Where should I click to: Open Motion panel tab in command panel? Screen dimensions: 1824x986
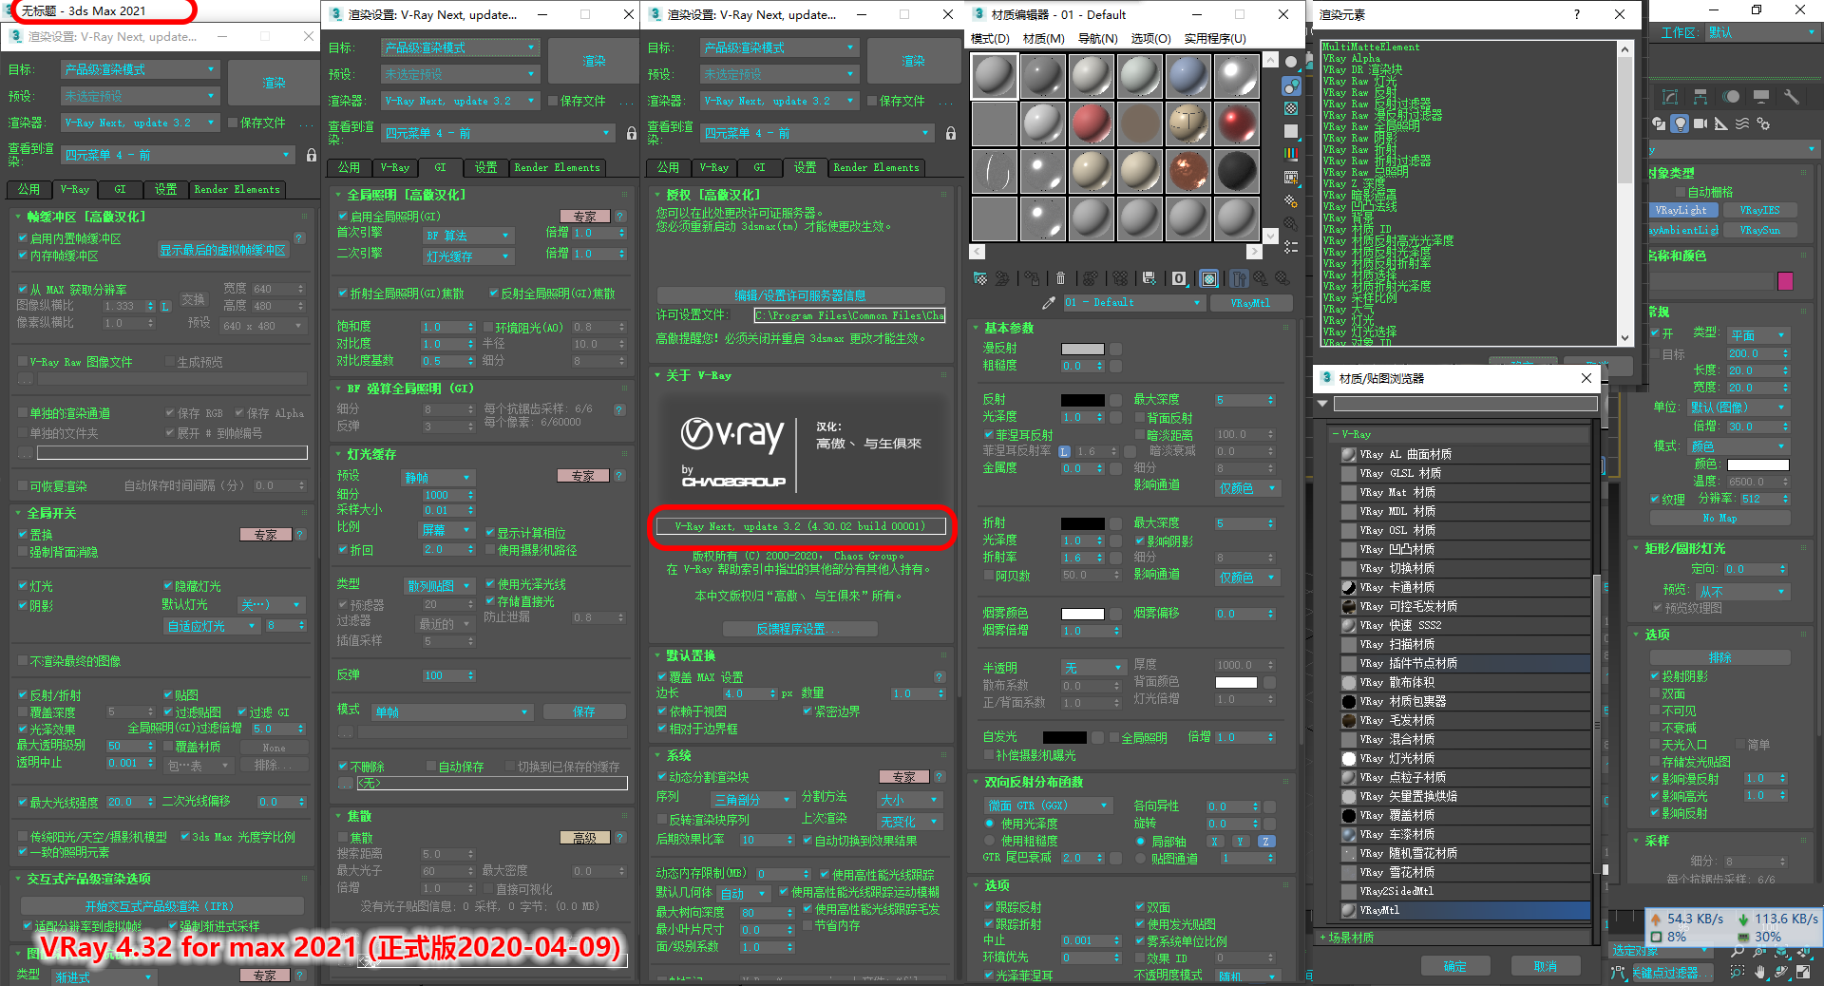pyautogui.click(x=1731, y=97)
